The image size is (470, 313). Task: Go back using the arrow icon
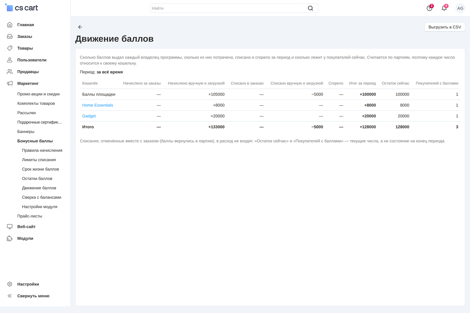80,27
